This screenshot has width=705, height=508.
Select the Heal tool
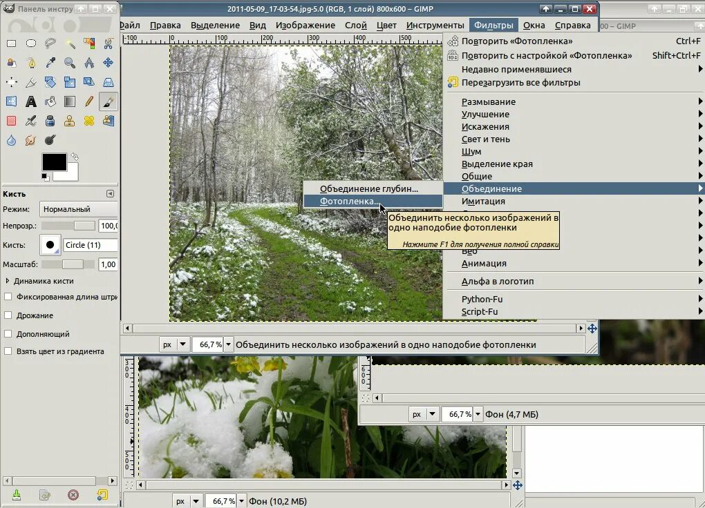click(89, 121)
